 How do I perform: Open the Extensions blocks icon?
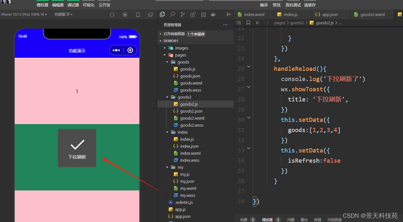pos(193,14)
